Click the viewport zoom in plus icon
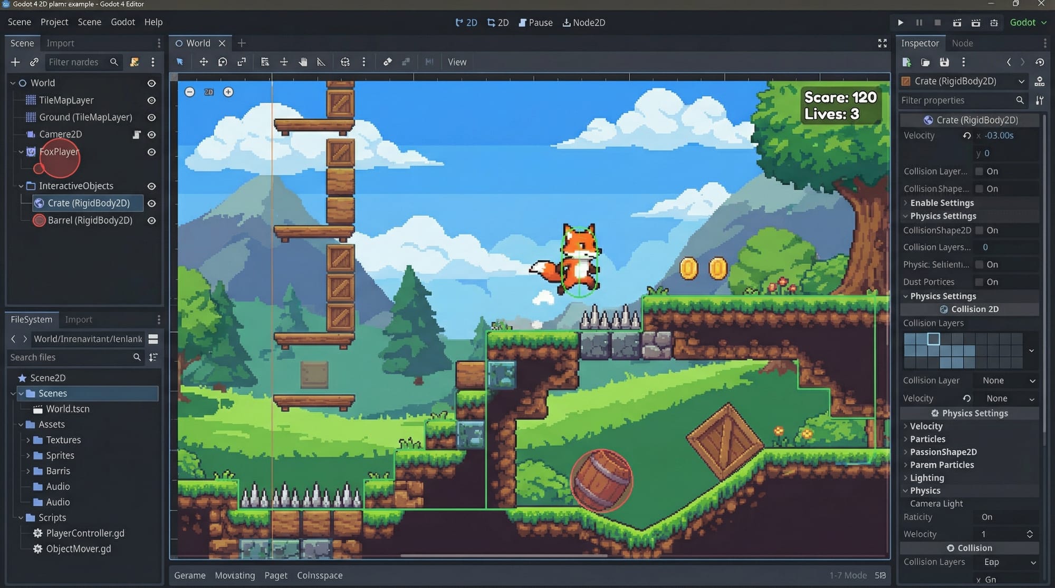Screen dimensions: 1055x588 pyautogui.click(x=228, y=92)
